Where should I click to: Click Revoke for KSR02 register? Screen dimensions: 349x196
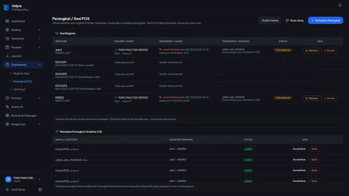[x=329, y=98]
